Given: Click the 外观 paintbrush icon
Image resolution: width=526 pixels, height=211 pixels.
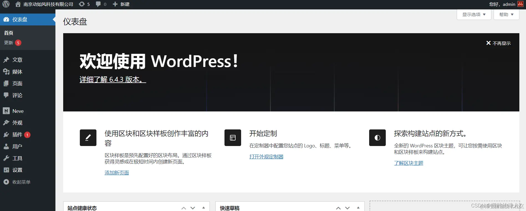Looking at the screenshot, I should coord(6,123).
